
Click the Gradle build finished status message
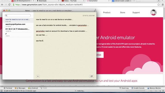pos(20,91)
